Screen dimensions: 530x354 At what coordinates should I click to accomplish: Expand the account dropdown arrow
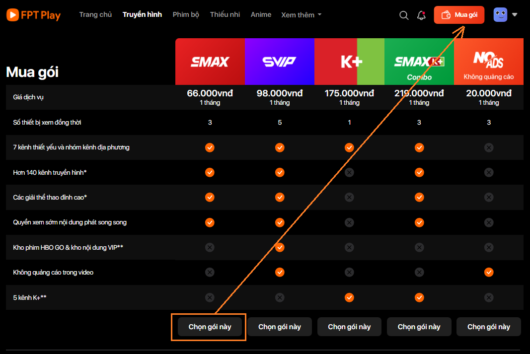pyautogui.click(x=515, y=15)
